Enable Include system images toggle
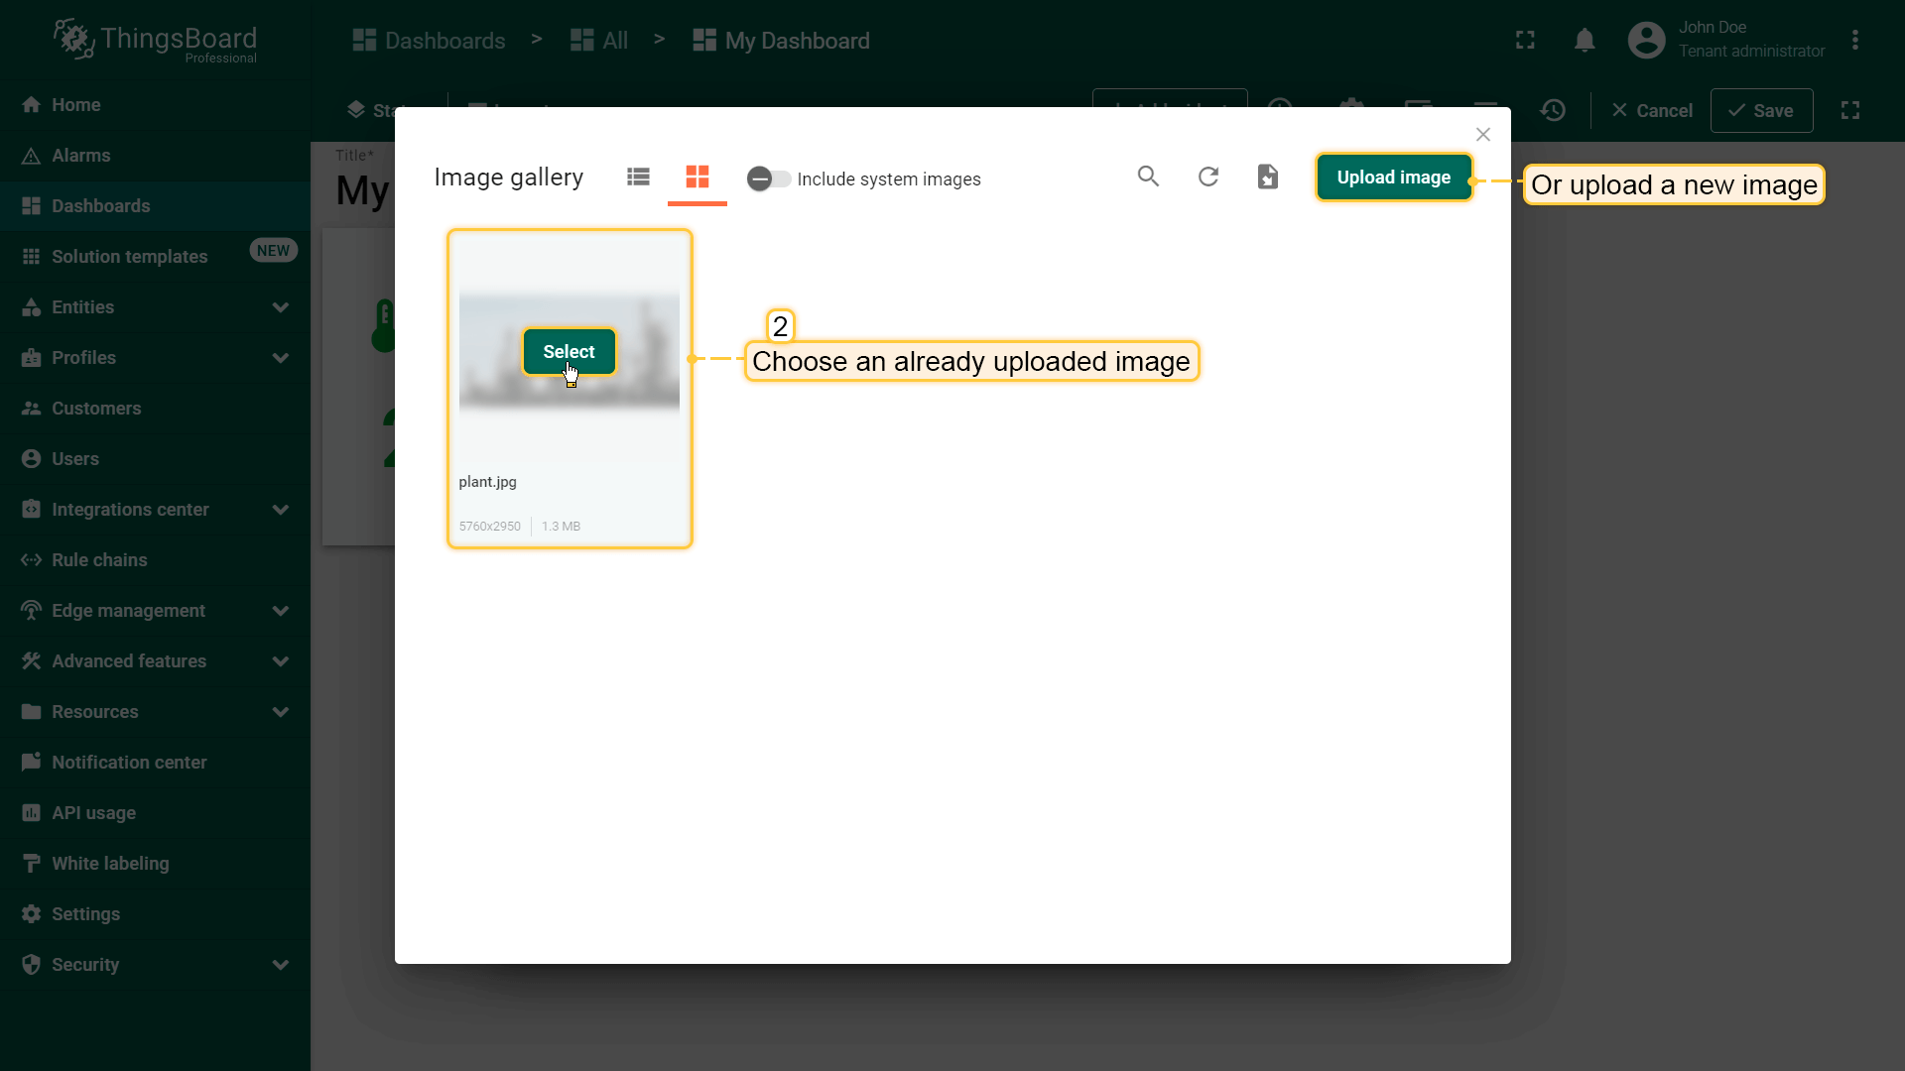1905x1071 pixels. [768, 178]
